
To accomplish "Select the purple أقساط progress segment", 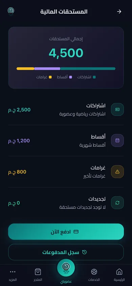I will pyautogui.click(x=47, y=68).
